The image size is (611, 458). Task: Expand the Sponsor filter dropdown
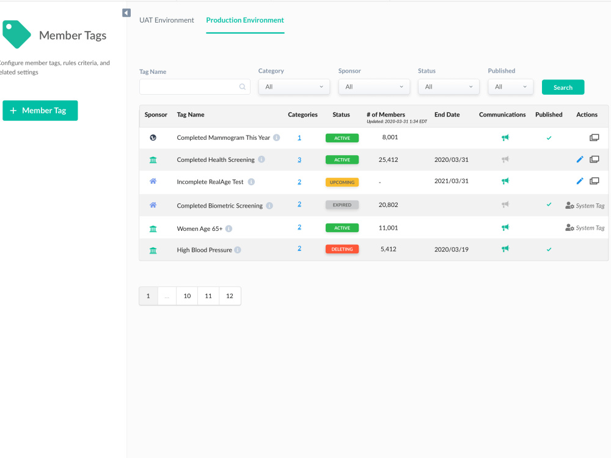374,87
